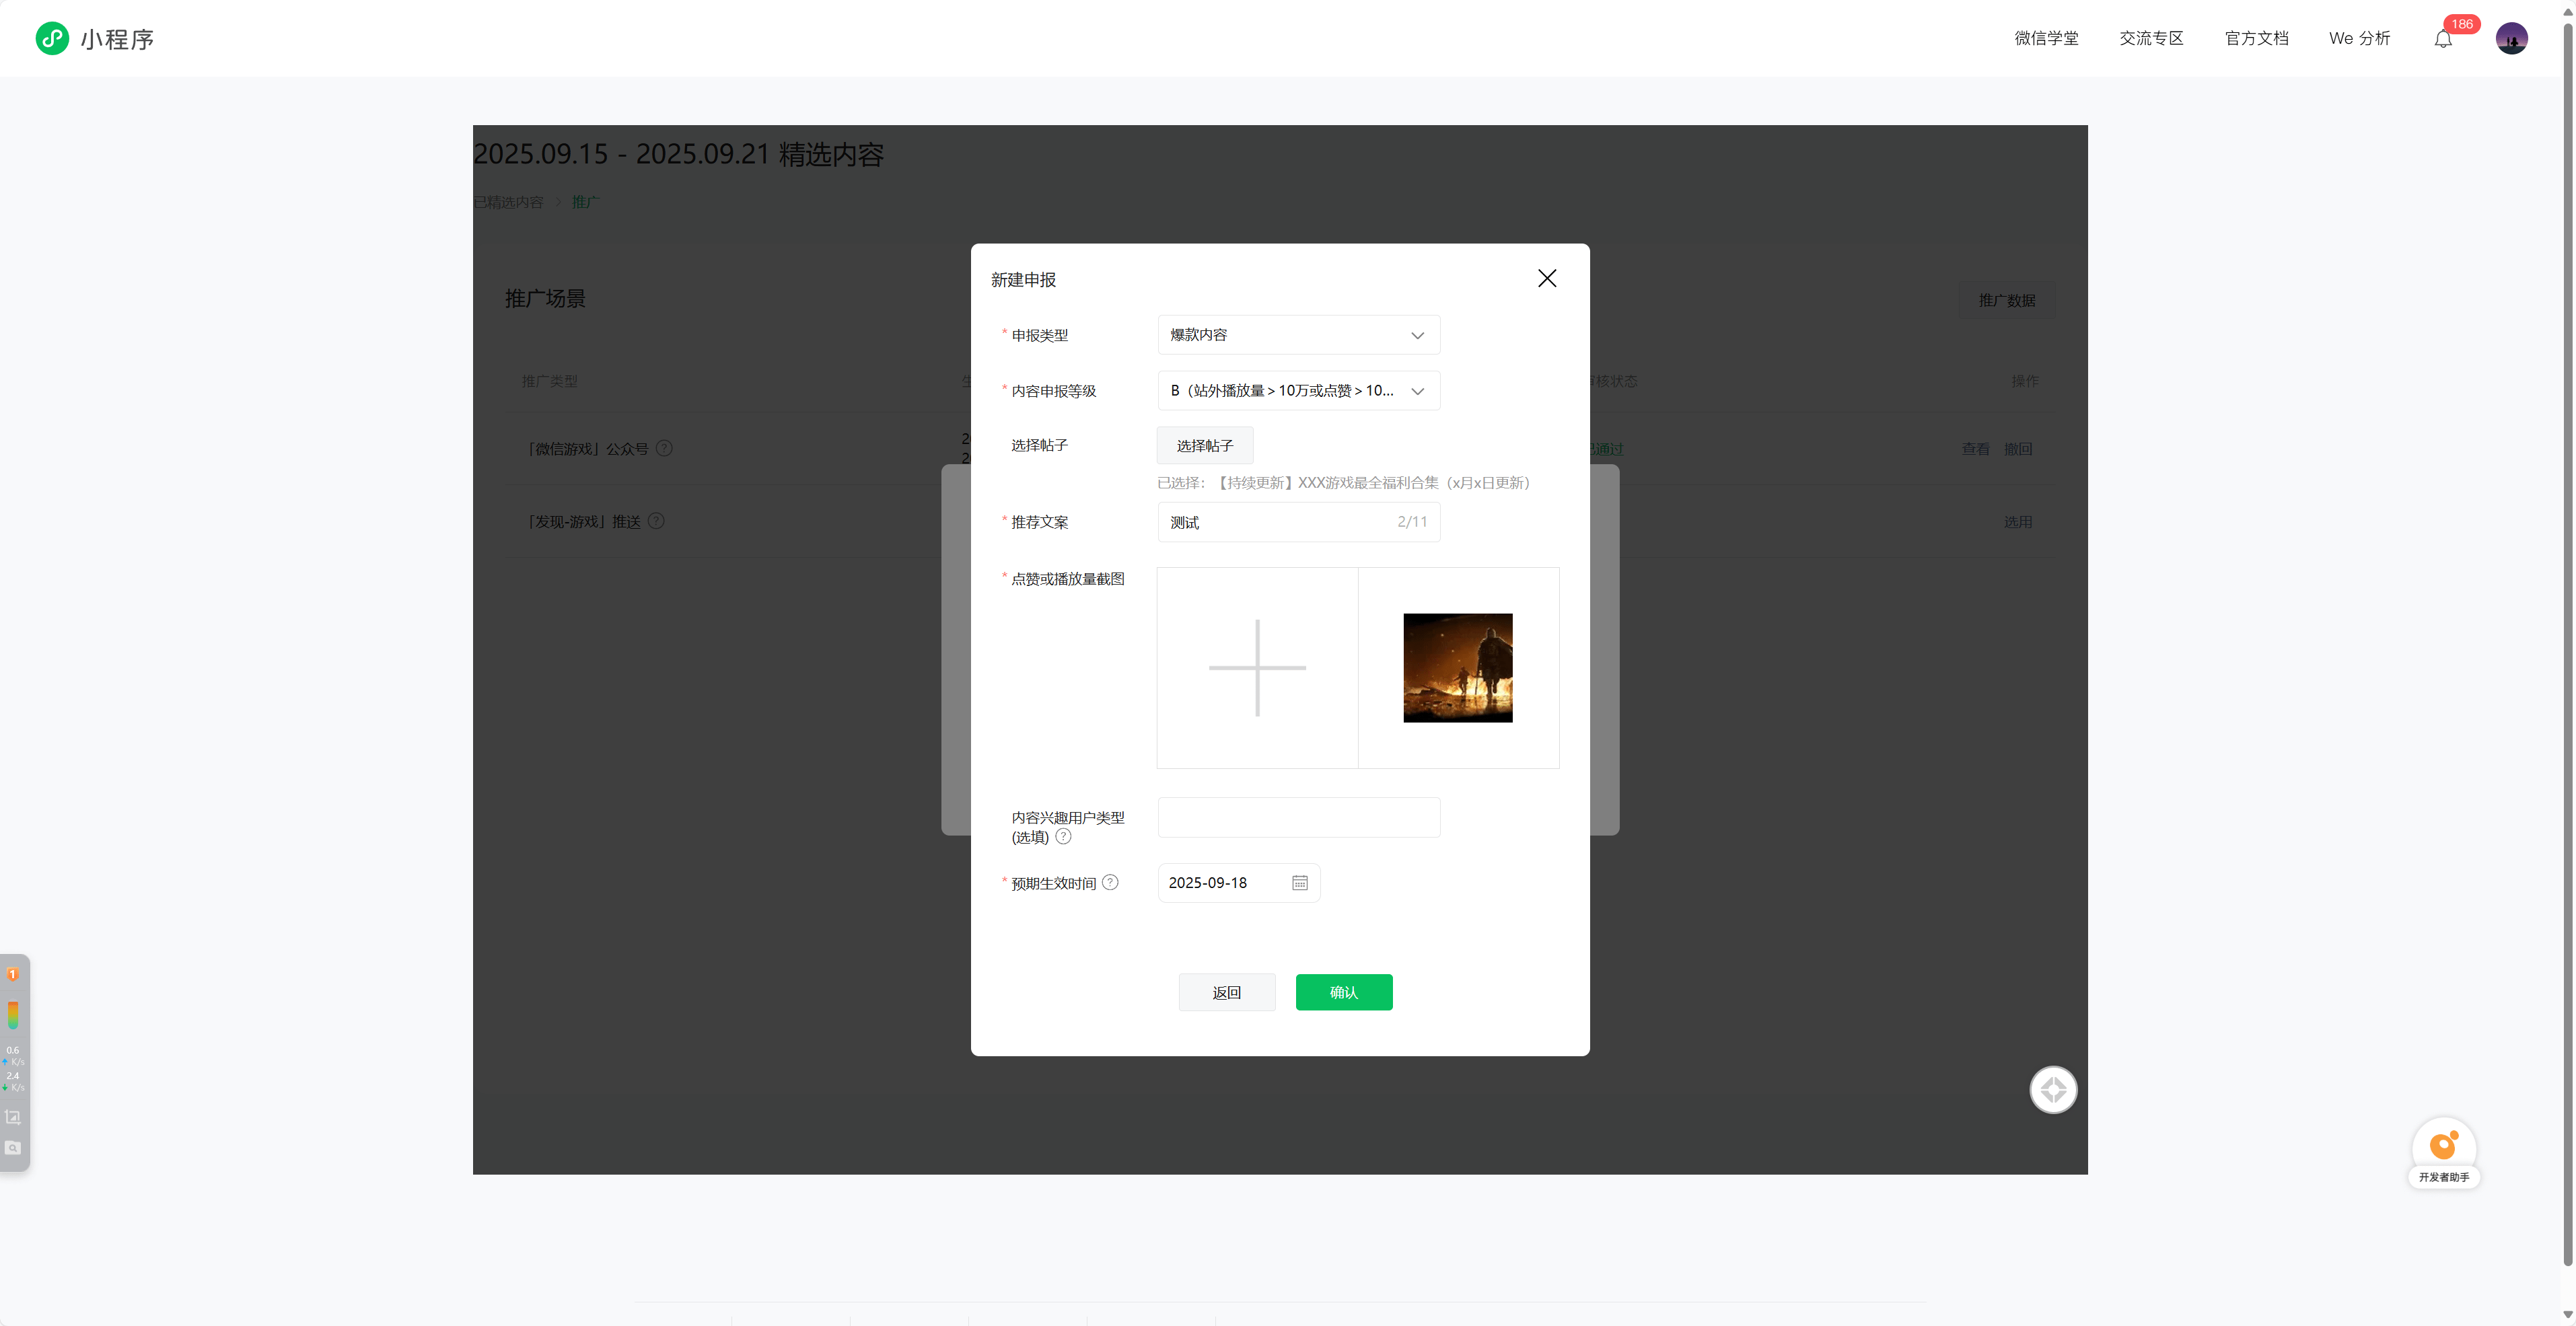Open 微信学堂 in top navigation
Image resolution: width=2576 pixels, height=1326 pixels.
[x=2046, y=39]
